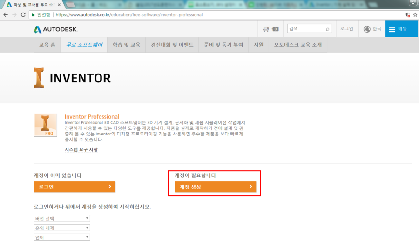Select the 교육 홈 nav tab
This screenshot has width=419, height=249.
pos(47,45)
